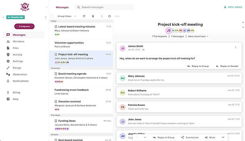Select James Smith's JS avatar in participants

169,31
